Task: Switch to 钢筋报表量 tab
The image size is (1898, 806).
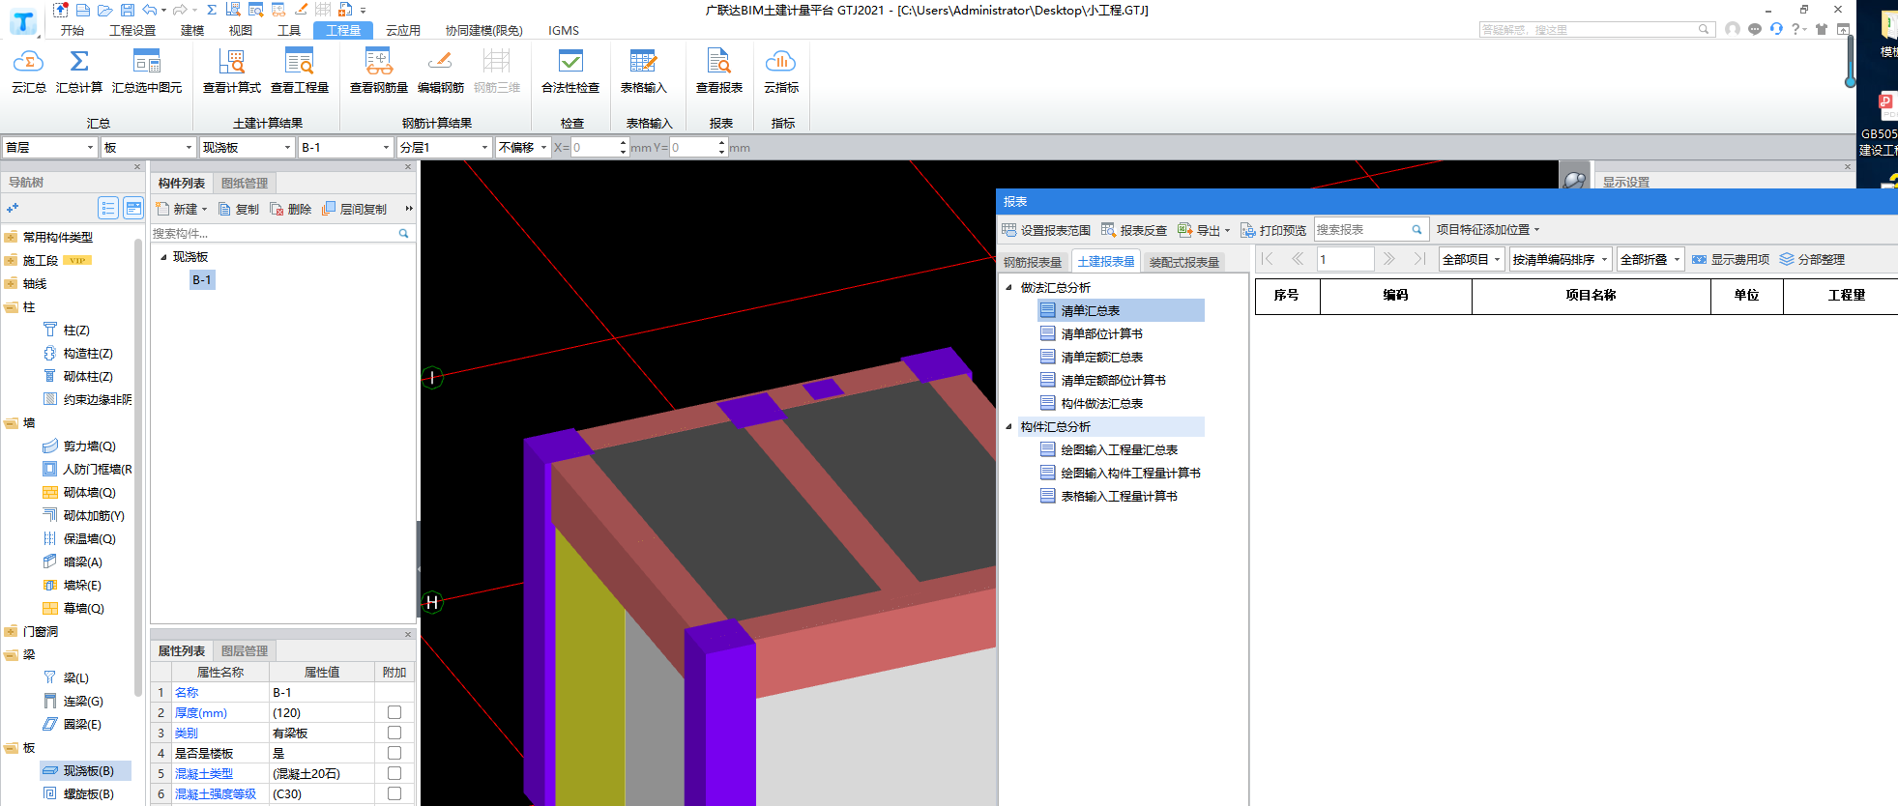Action: [x=1033, y=262]
